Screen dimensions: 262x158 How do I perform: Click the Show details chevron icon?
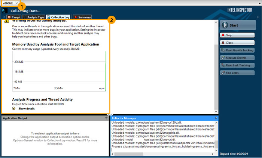click(x=14, y=108)
